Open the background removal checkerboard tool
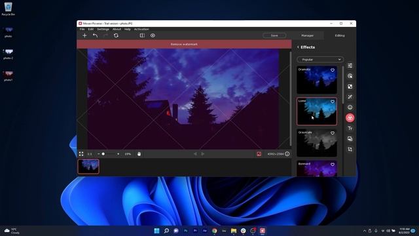419x236 pixels. pos(350,87)
